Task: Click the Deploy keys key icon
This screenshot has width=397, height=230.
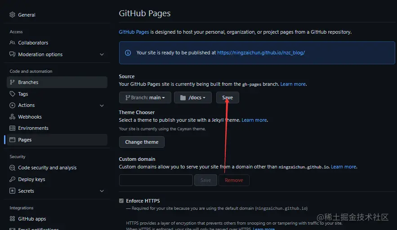Action: 12,179
